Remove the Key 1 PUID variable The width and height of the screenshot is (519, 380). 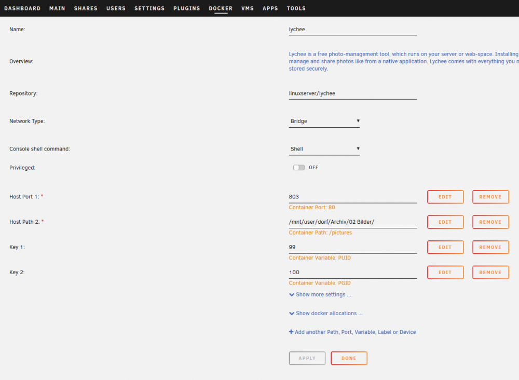(490, 247)
